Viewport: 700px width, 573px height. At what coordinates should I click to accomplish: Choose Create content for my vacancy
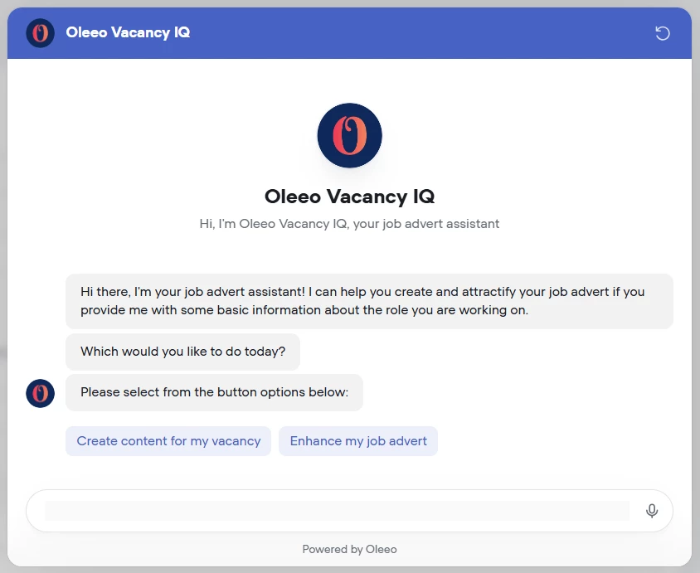pos(168,441)
